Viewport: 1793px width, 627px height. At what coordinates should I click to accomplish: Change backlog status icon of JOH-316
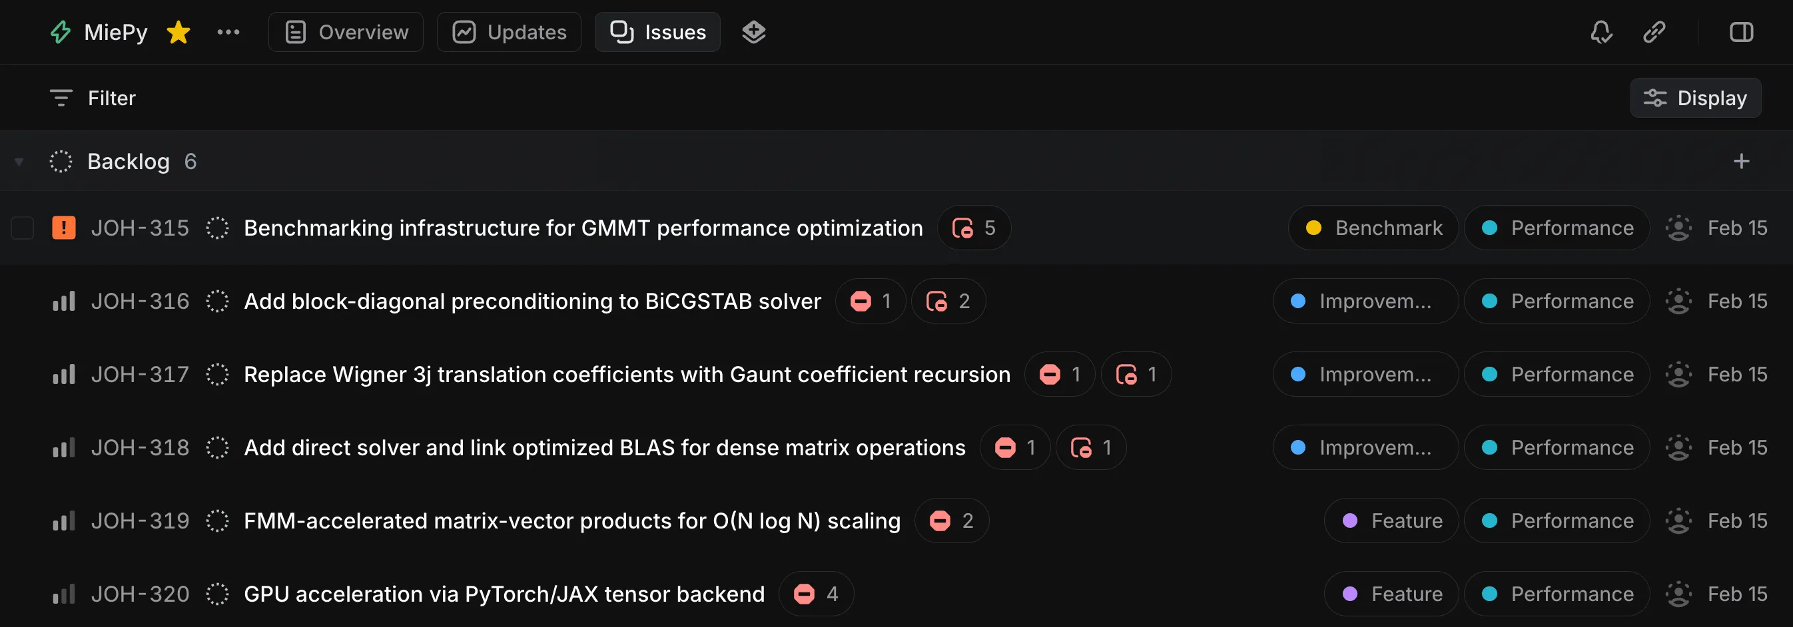coord(217,302)
